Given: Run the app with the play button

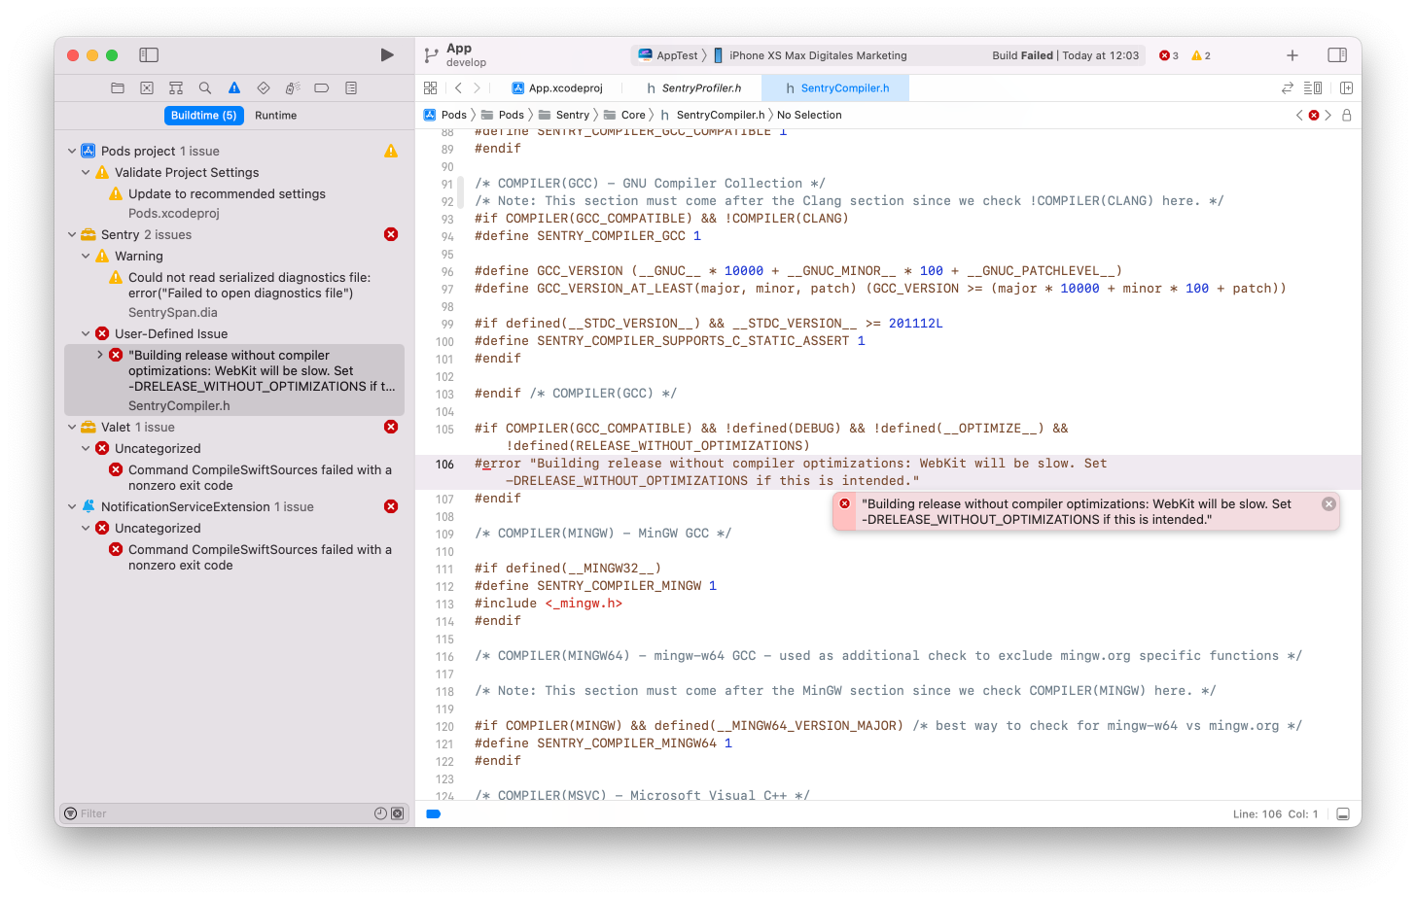Looking at the screenshot, I should click(386, 54).
